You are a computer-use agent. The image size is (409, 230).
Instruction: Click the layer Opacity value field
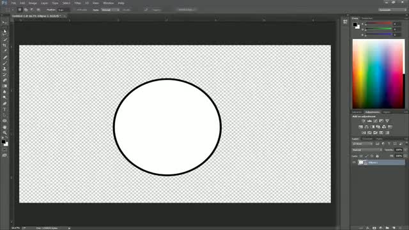(399, 150)
